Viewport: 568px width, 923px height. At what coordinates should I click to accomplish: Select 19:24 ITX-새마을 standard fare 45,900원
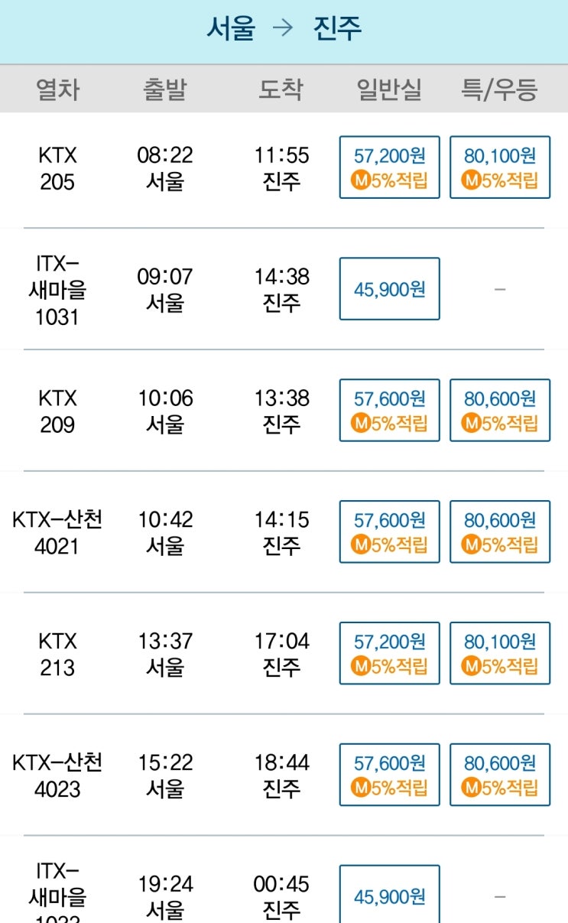point(390,895)
